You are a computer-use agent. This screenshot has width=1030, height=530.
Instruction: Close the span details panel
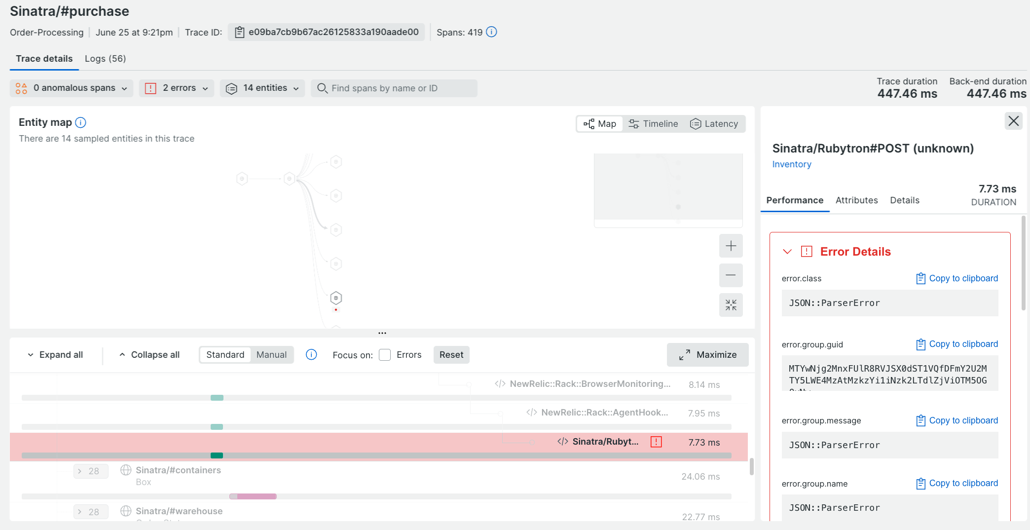tap(1013, 121)
